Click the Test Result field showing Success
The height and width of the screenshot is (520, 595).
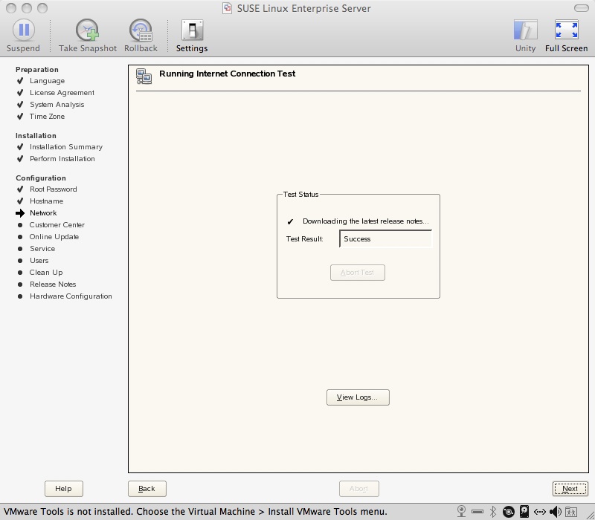[x=385, y=238]
